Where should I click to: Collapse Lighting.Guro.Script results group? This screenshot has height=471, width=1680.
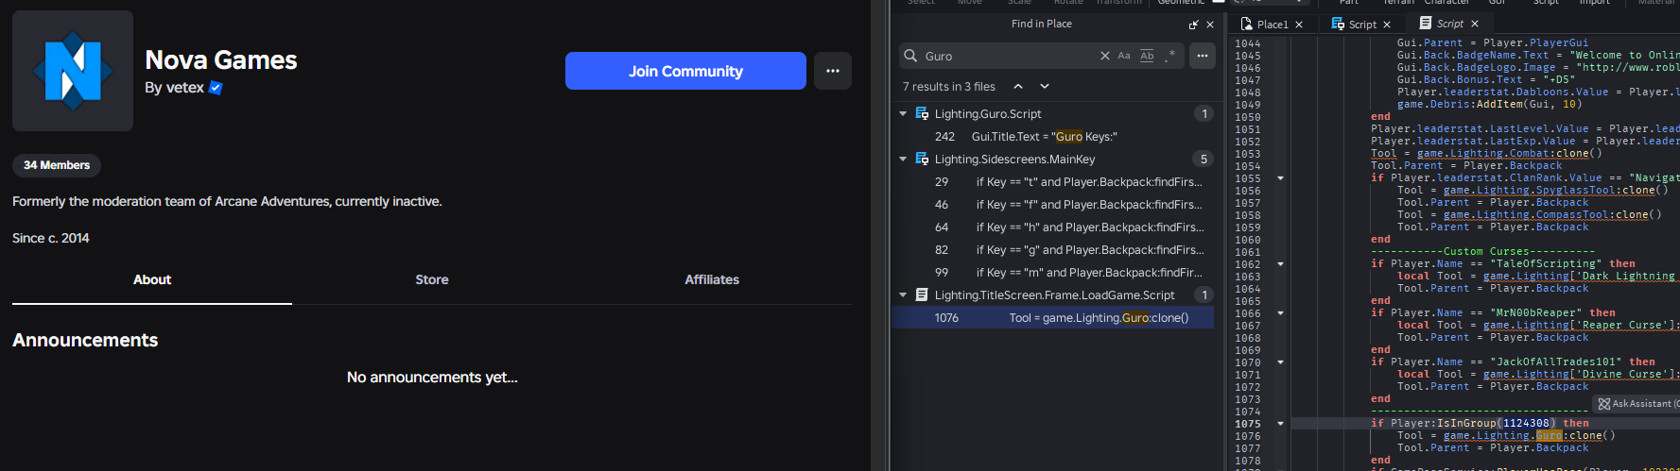pyautogui.click(x=903, y=114)
